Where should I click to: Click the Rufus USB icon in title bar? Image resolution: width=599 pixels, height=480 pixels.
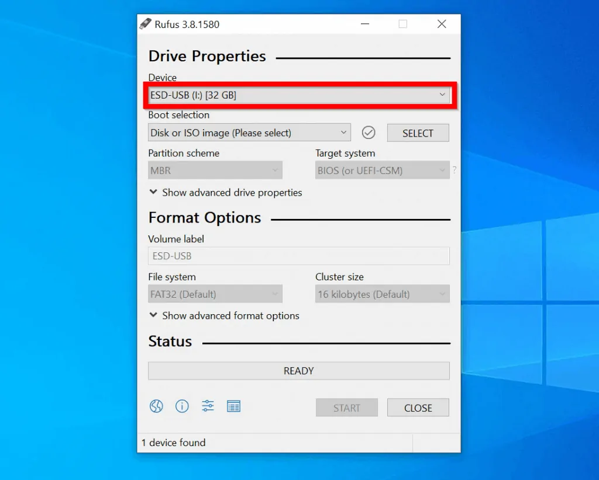coord(145,24)
